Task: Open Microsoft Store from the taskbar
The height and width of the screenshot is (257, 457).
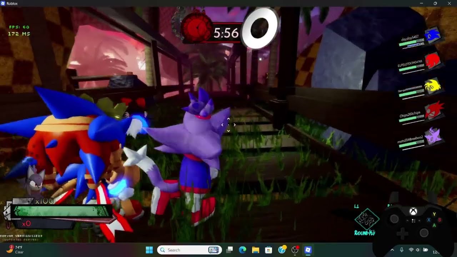Action: pyautogui.click(x=268, y=250)
